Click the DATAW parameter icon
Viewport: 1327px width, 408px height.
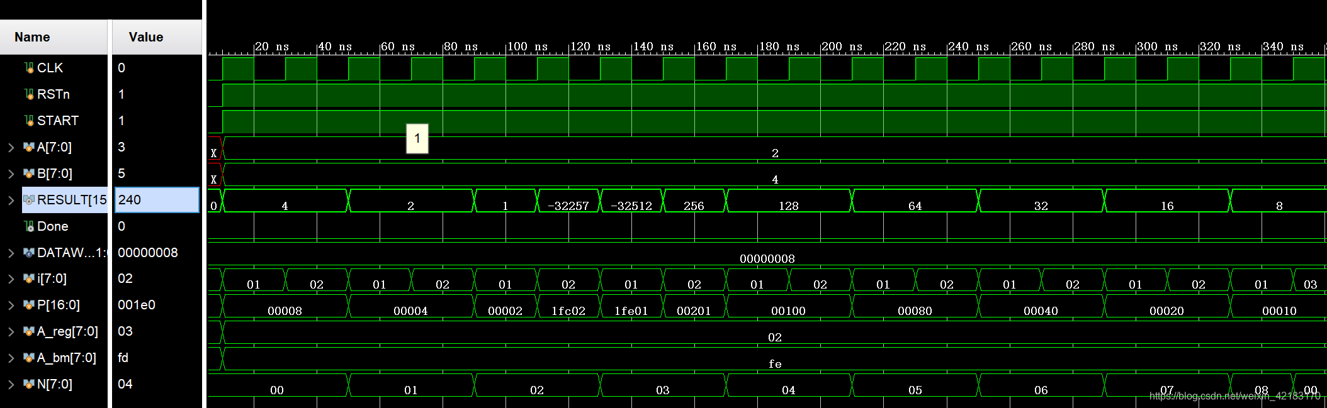(29, 253)
